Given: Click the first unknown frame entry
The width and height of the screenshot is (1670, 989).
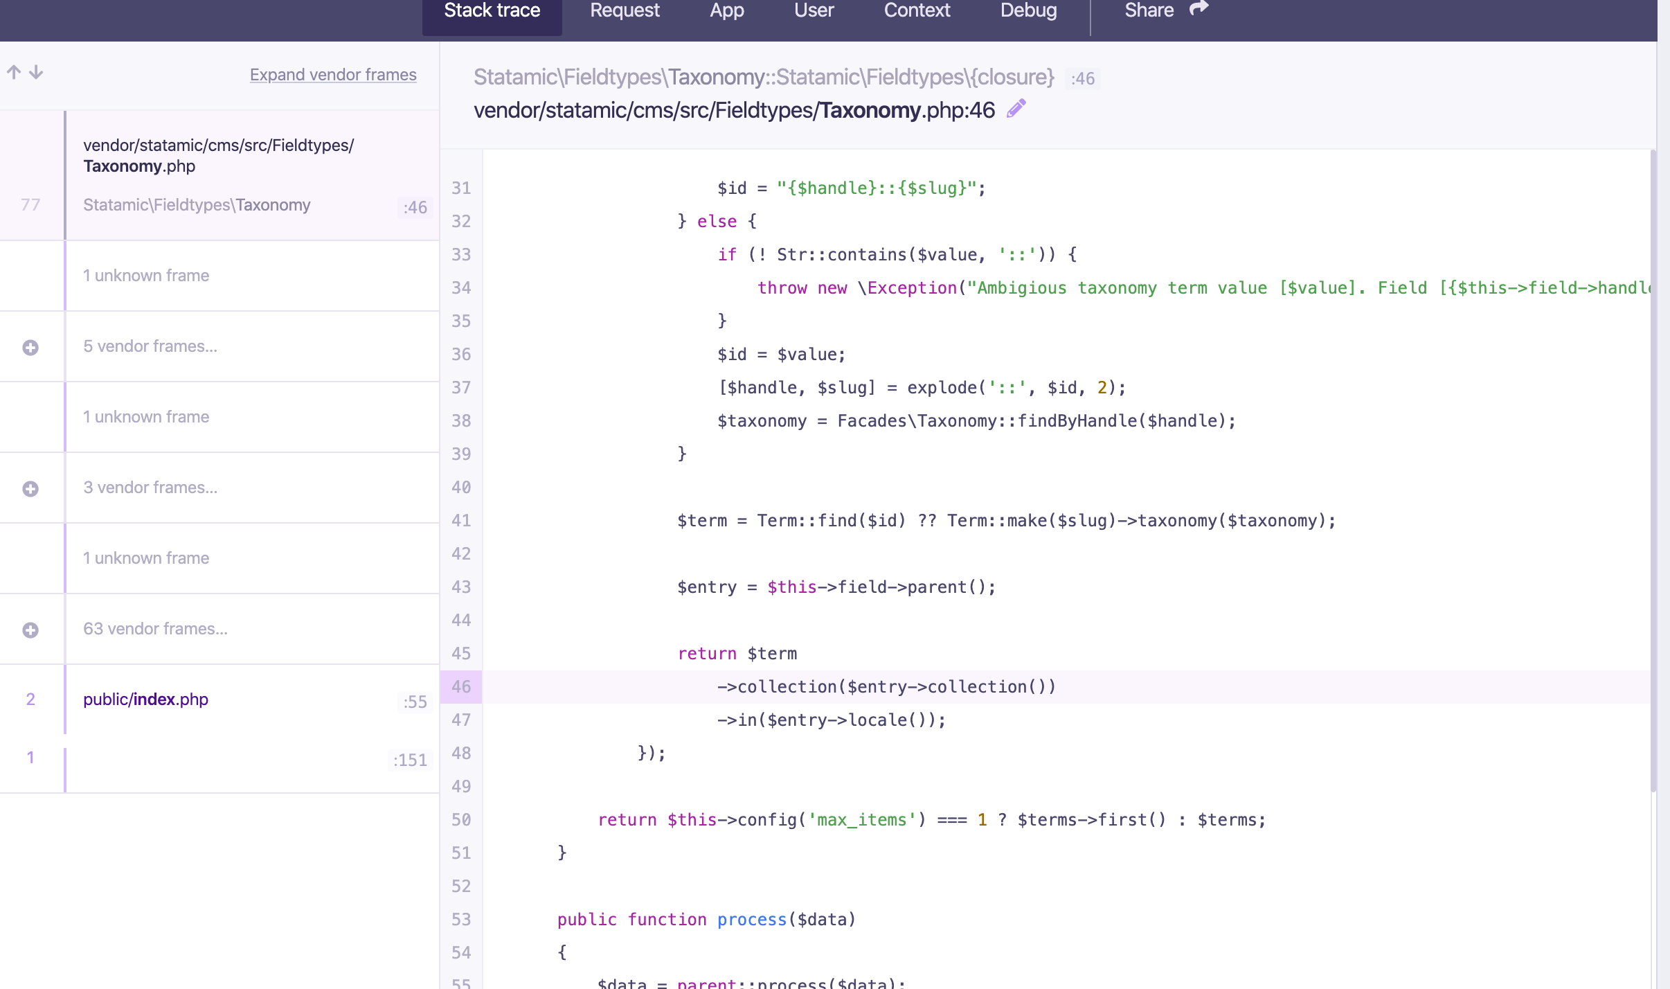Looking at the screenshot, I should (146, 275).
